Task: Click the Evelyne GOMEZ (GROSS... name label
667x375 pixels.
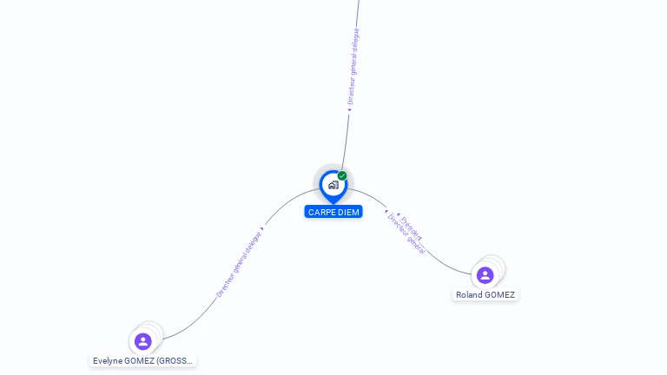Action: tap(143, 361)
